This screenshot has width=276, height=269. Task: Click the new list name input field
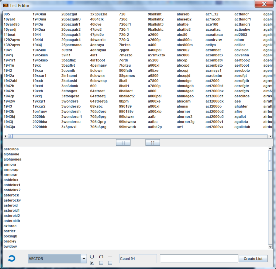pos(199,258)
